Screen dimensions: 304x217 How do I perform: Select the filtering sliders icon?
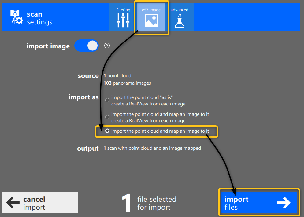pyautogui.click(x=123, y=21)
